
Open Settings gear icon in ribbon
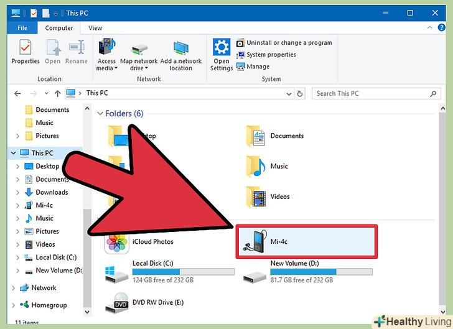click(222, 47)
